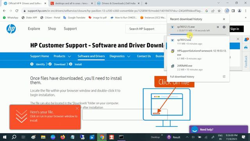Show hidden system tray icons
Screen dimensions: 250x141
point(187,137)
